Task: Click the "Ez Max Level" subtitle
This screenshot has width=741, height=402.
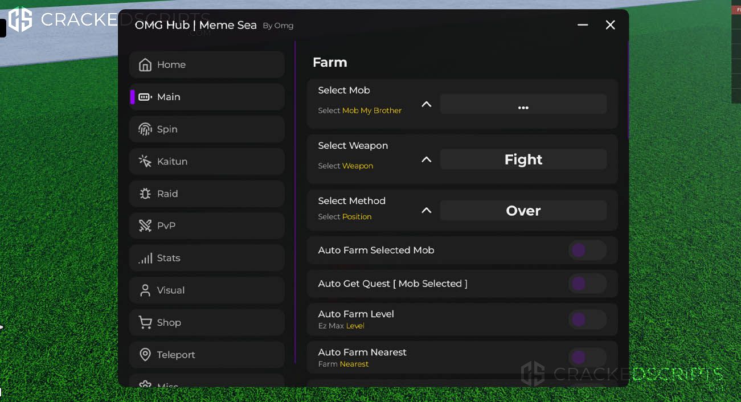Action: point(341,326)
